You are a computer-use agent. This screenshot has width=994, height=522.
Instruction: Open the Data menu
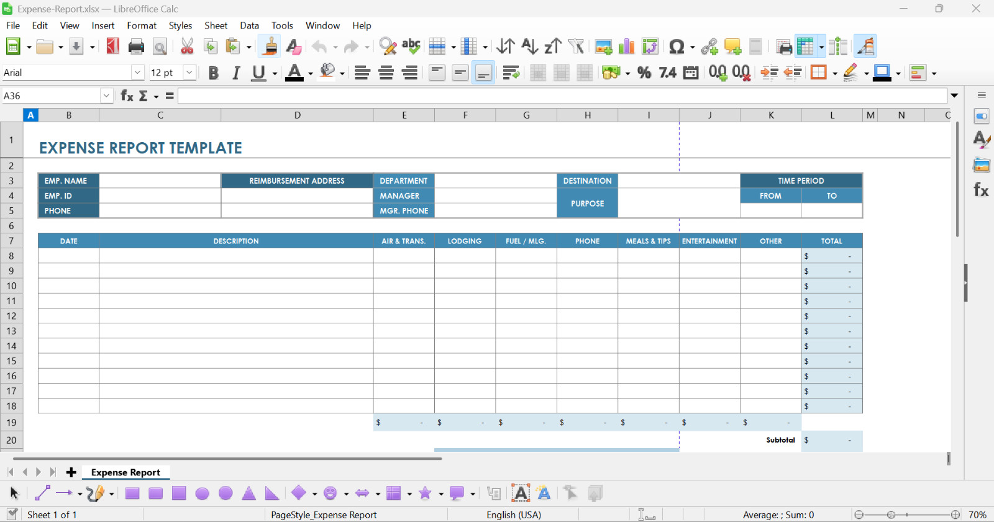249,25
